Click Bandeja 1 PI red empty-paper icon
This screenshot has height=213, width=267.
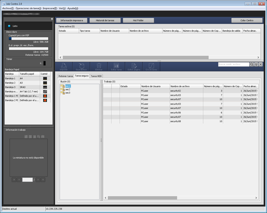pos(45,96)
